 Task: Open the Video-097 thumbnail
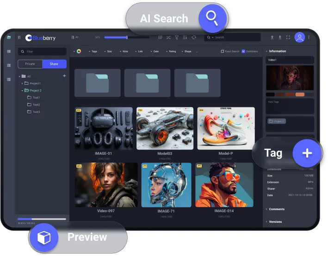tap(106, 185)
